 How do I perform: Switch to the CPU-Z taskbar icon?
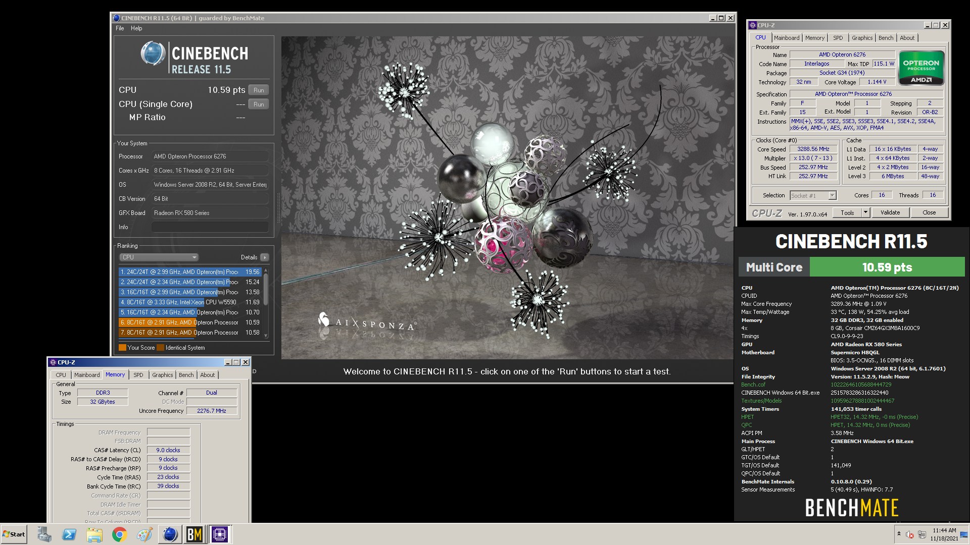click(220, 534)
